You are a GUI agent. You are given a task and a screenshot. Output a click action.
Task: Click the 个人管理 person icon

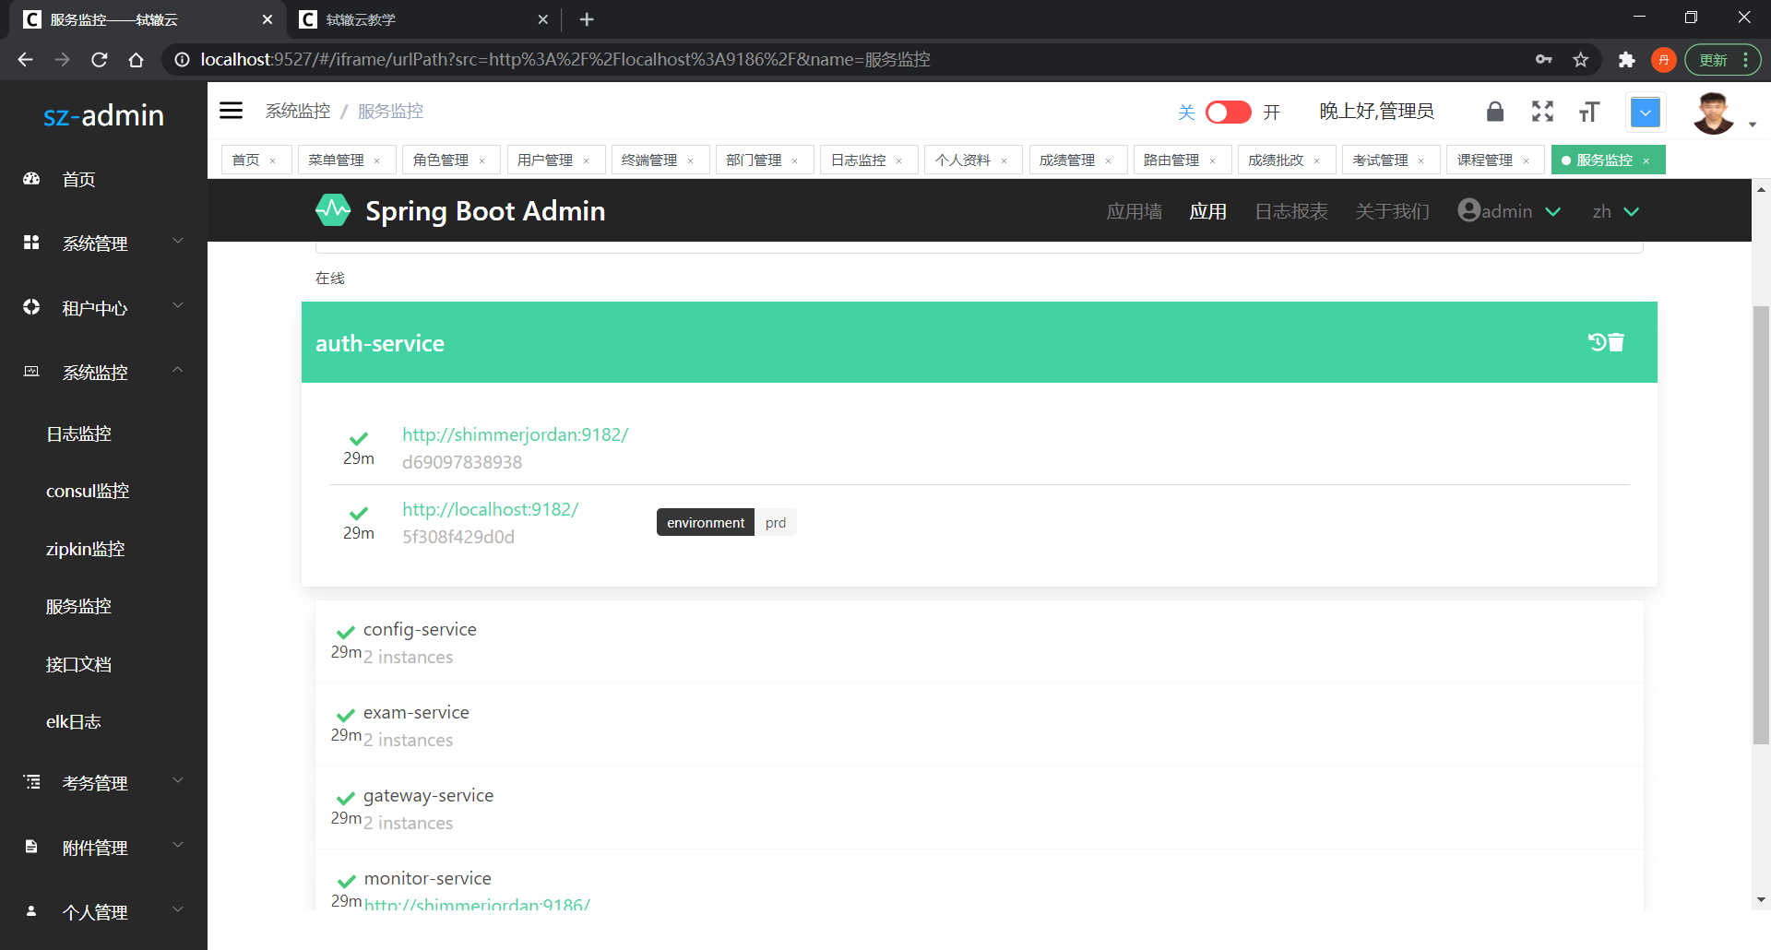[x=31, y=910]
